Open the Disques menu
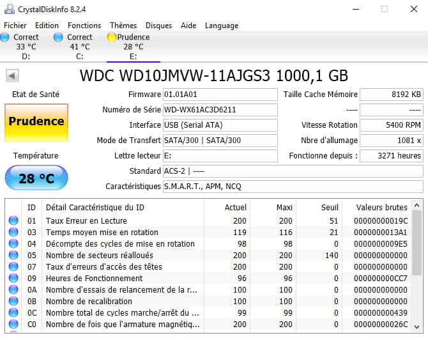The height and width of the screenshot is (338, 428). click(x=158, y=26)
